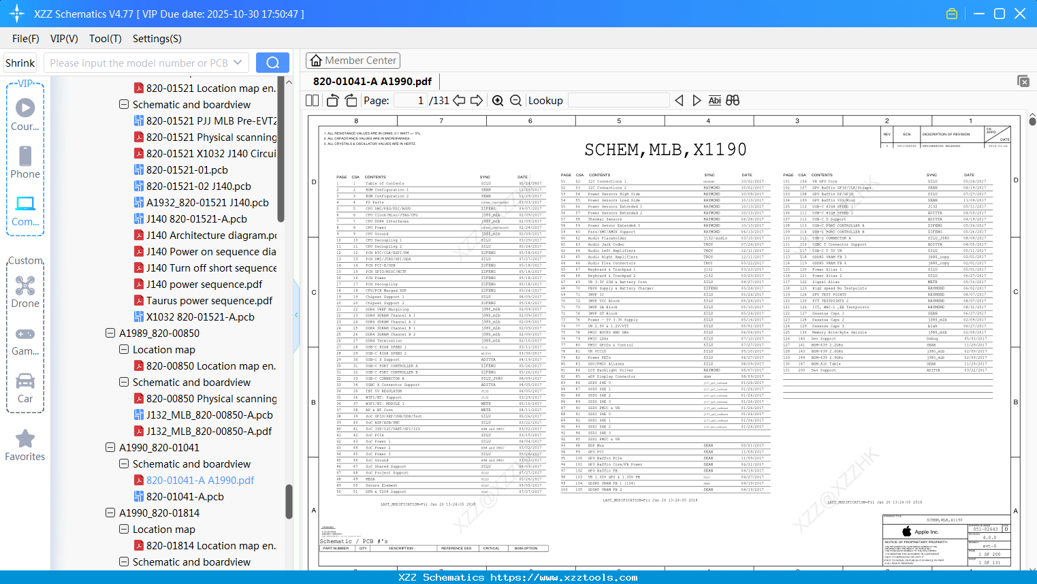Collapse Location map under A1990_820-01814
The height and width of the screenshot is (584, 1037).
(x=124, y=530)
